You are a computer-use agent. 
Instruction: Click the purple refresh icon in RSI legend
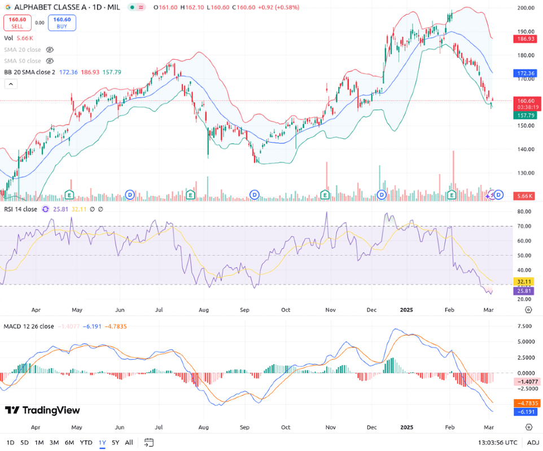pos(45,209)
